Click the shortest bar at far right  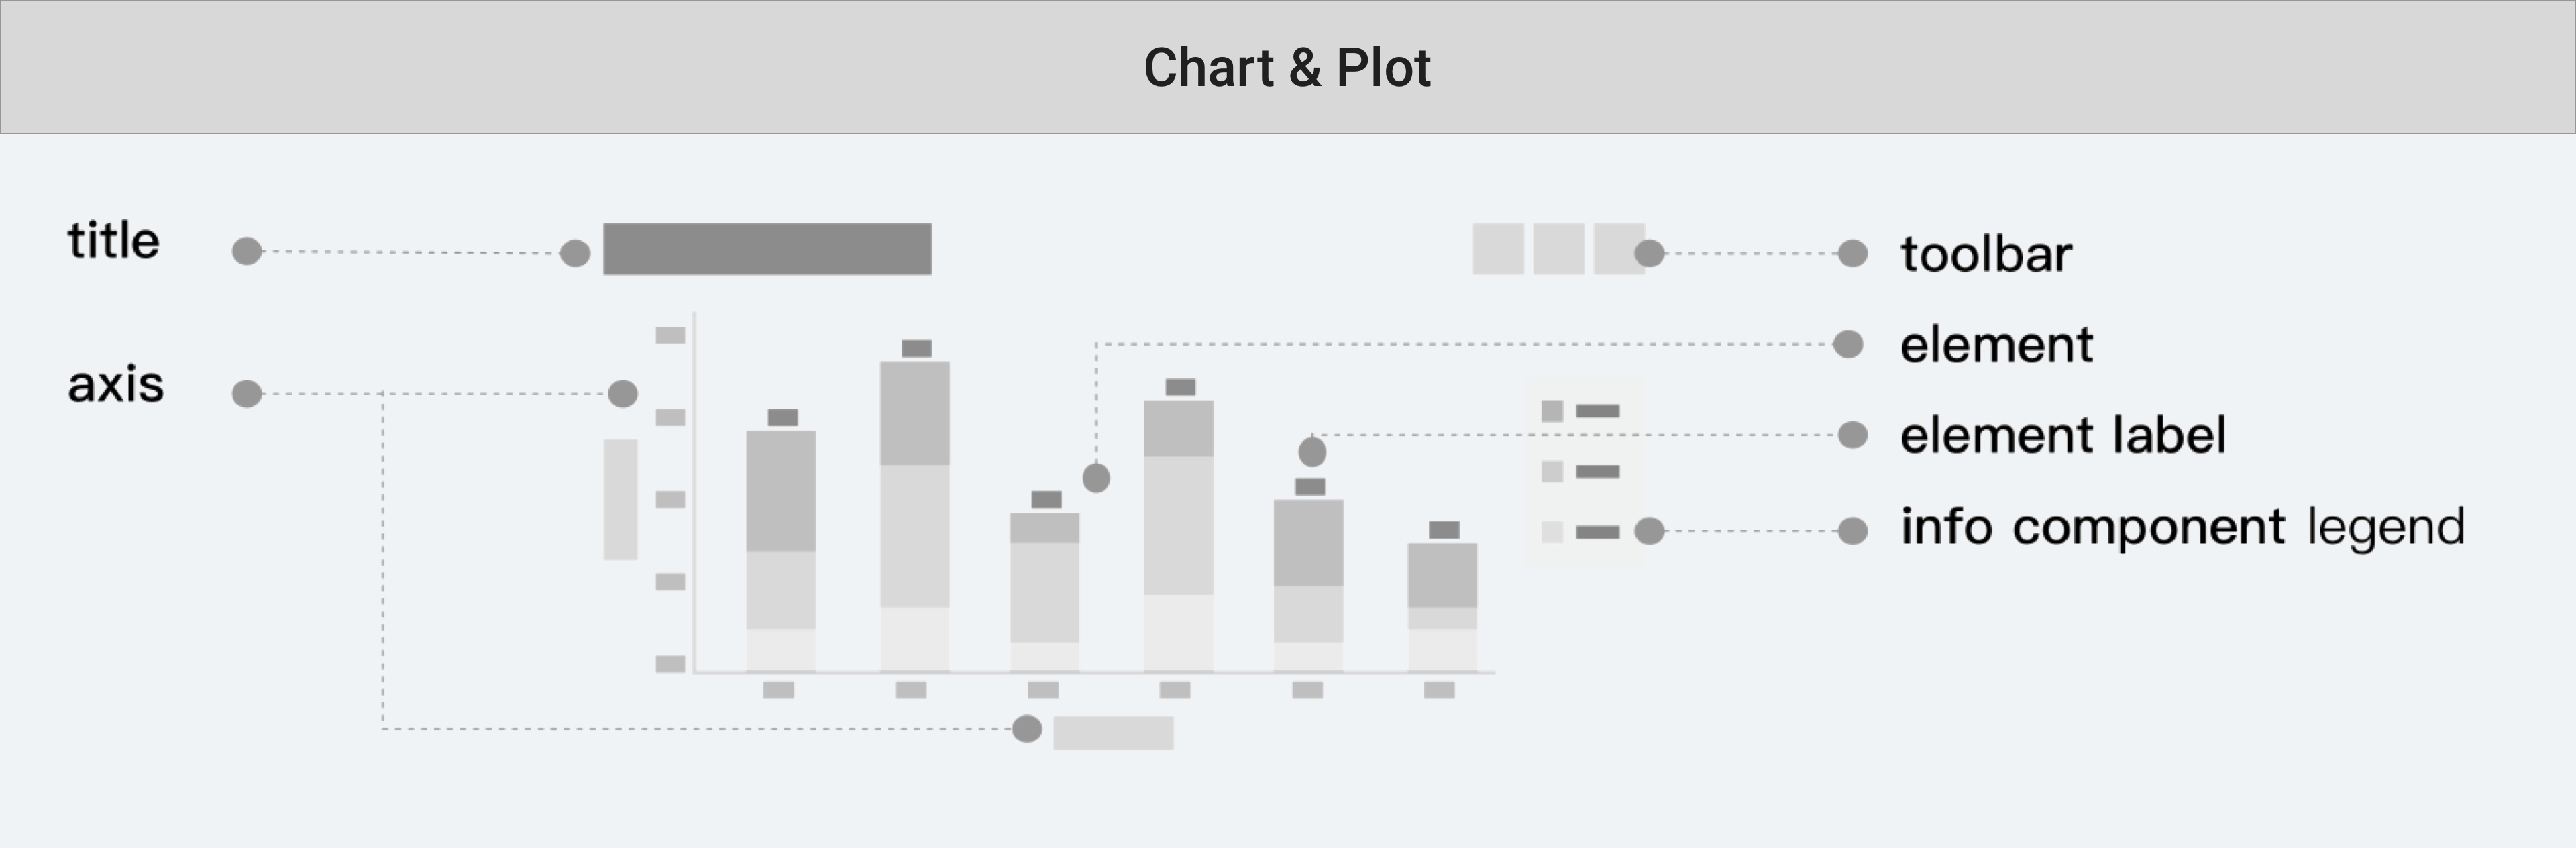click(x=1442, y=607)
